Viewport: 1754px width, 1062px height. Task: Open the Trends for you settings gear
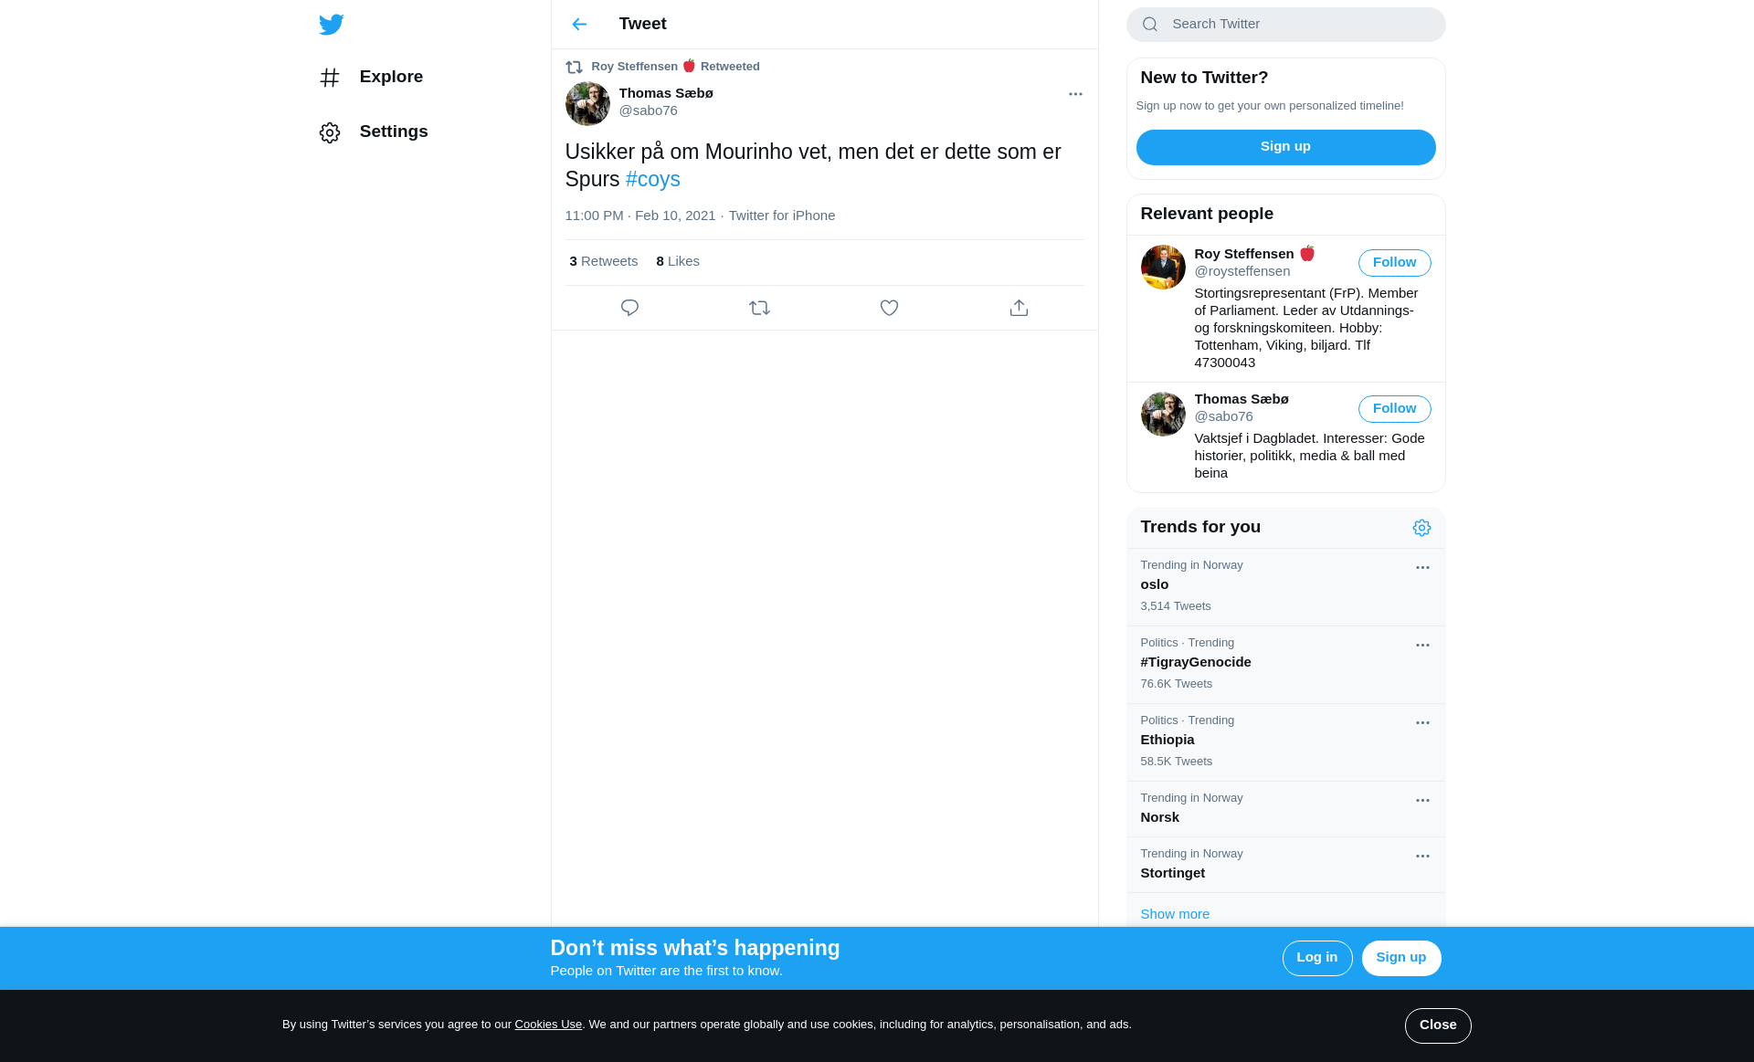click(1421, 528)
